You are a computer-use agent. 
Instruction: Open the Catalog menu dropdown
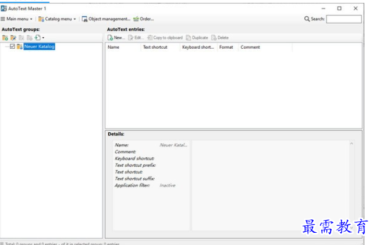(x=57, y=19)
